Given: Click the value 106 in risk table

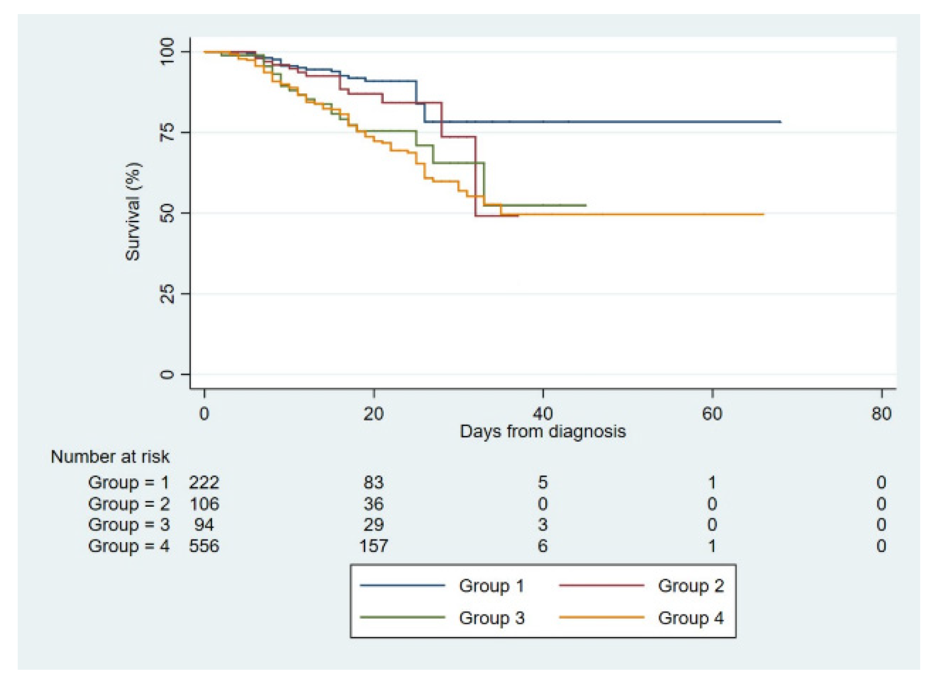Looking at the screenshot, I should pos(204,504).
